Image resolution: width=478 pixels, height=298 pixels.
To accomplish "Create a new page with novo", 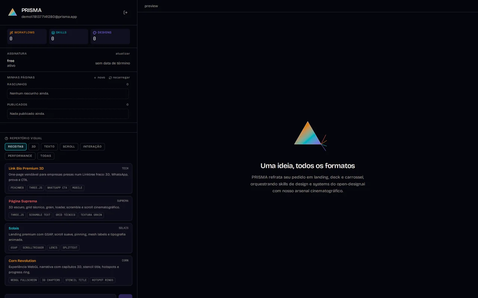I will pyautogui.click(x=99, y=77).
